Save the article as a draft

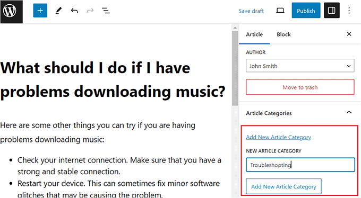tap(251, 11)
